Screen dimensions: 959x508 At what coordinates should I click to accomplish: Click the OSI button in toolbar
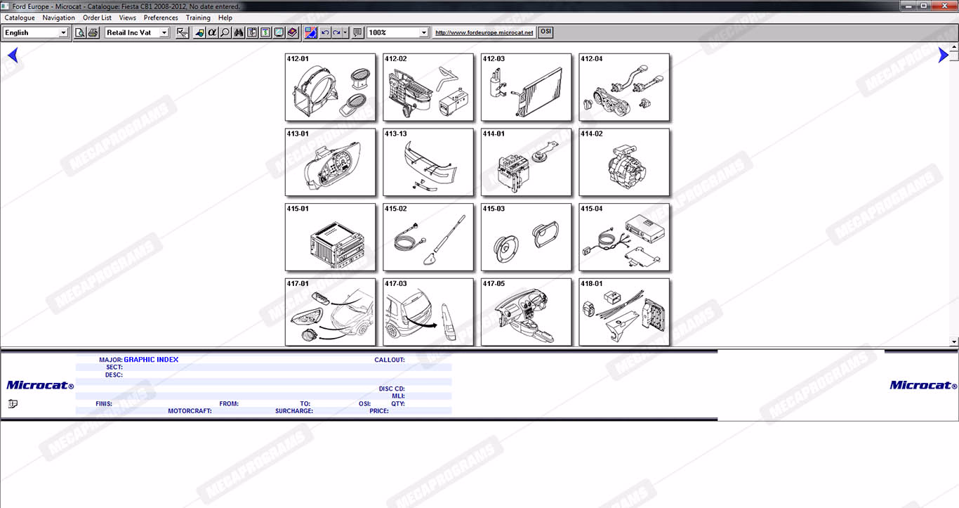click(545, 32)
